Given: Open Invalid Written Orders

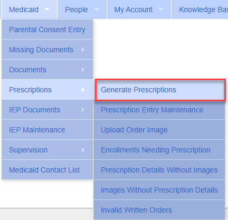Looking at the screenshot, I should click(x=159, y=210).
